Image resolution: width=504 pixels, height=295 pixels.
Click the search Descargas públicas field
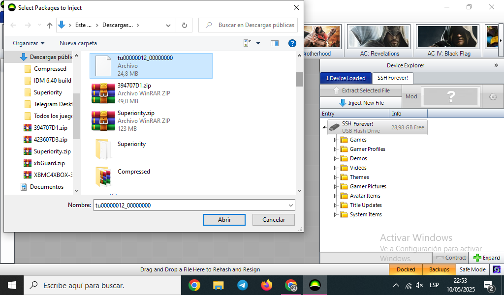248,25
